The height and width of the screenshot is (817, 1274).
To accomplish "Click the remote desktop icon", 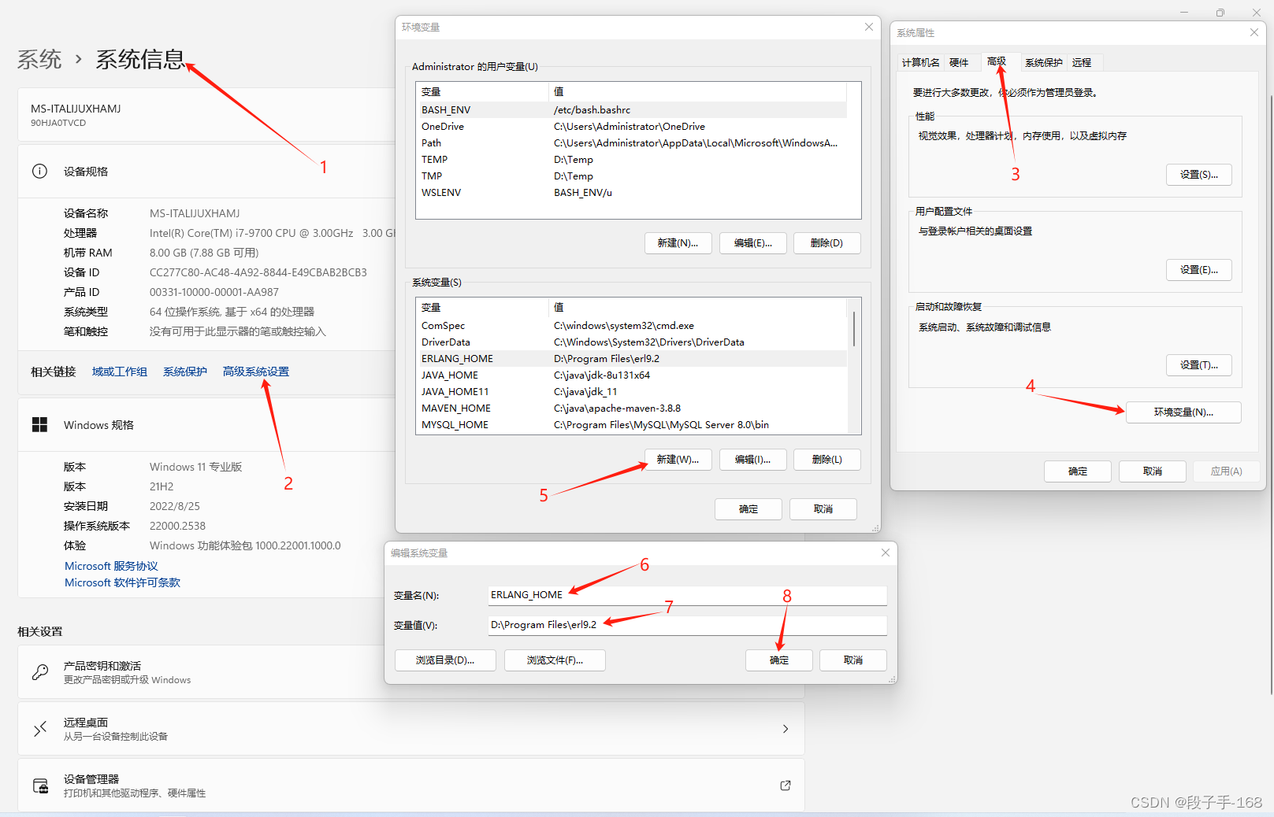I will [x=40, y=729].
